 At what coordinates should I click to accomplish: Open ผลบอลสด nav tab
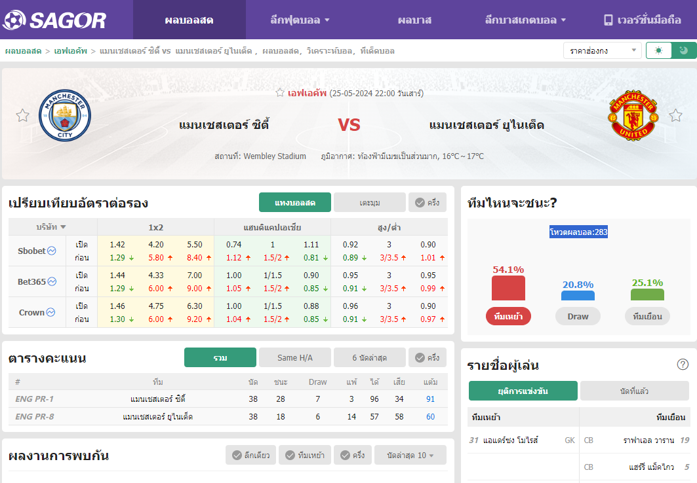click(x=189, y=20)
